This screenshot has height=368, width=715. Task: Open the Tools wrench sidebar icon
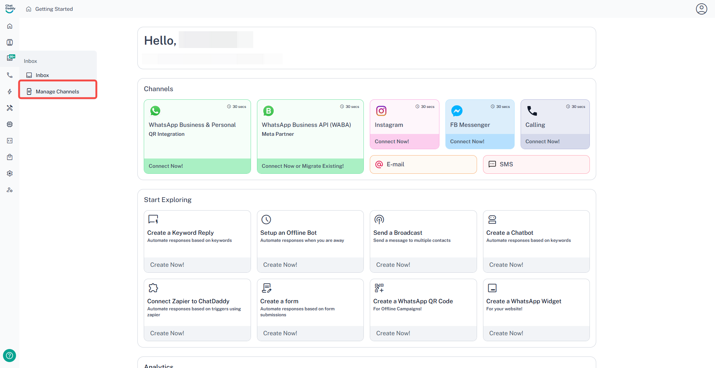(x=10, y=108)
